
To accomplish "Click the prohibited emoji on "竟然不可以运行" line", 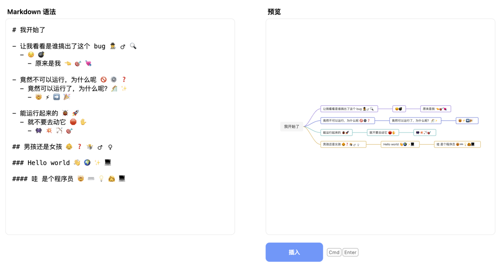I will pyautogui.click(x=104, y=79).
